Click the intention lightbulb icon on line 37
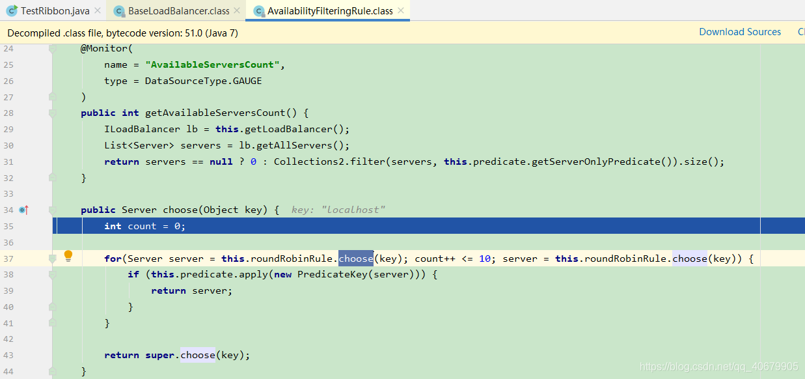The image size is (805, 379). click(68, 256)
